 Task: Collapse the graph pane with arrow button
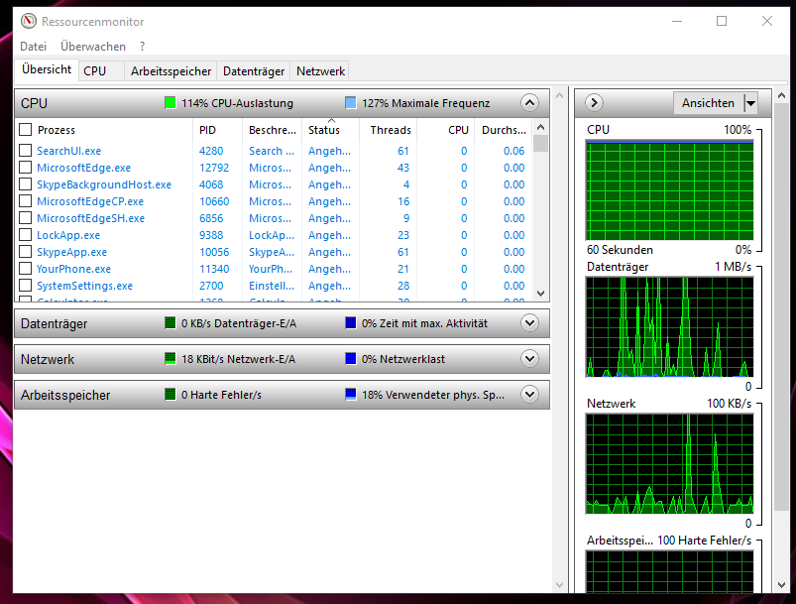click(x=594, y=102)
